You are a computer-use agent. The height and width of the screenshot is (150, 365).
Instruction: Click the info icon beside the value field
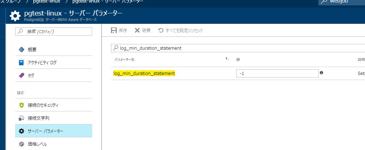tap(321, 73)
